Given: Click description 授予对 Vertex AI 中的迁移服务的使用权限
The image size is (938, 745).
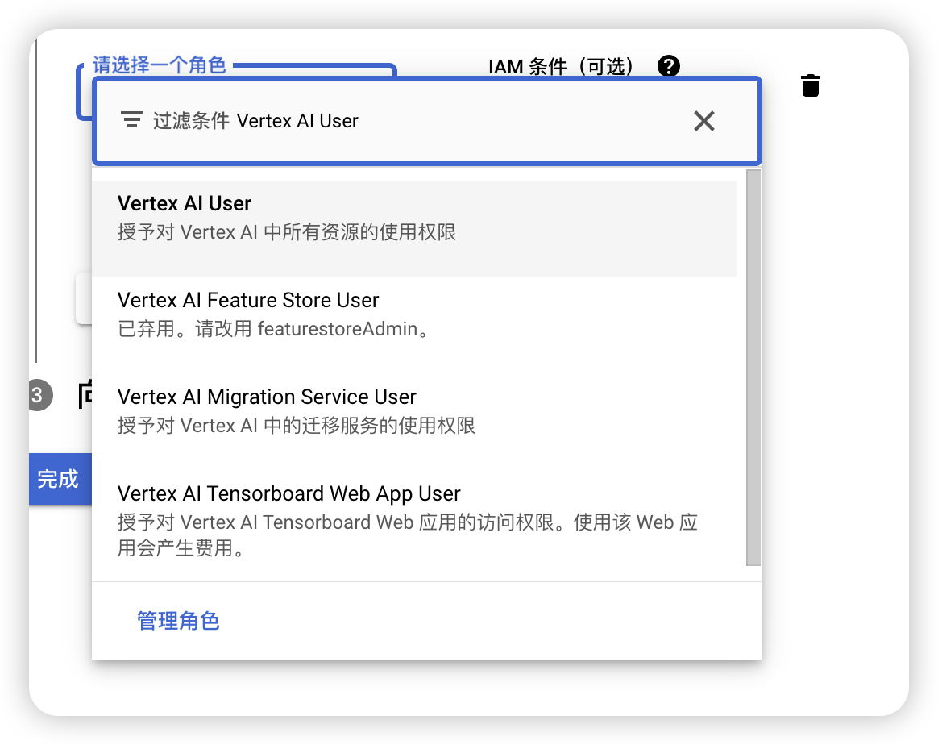Looking at the screenshot, I should (296, 426).
